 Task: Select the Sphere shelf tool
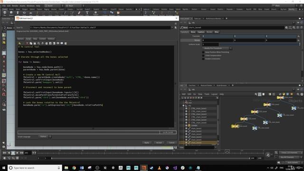tap(11, 13)
